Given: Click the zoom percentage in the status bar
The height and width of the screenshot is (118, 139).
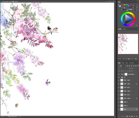Looking at the screenshot, I should (x=2, y=117).
